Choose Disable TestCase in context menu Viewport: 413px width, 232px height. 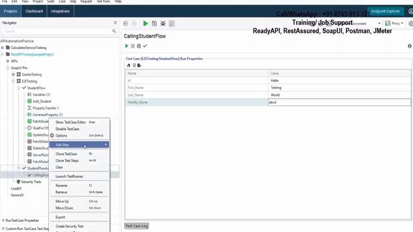(79, 129)
